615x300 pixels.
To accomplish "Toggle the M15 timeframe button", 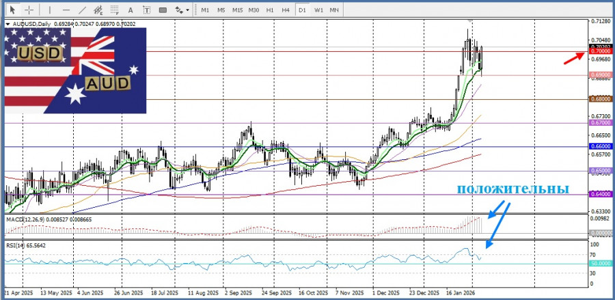I will point(237,10).
